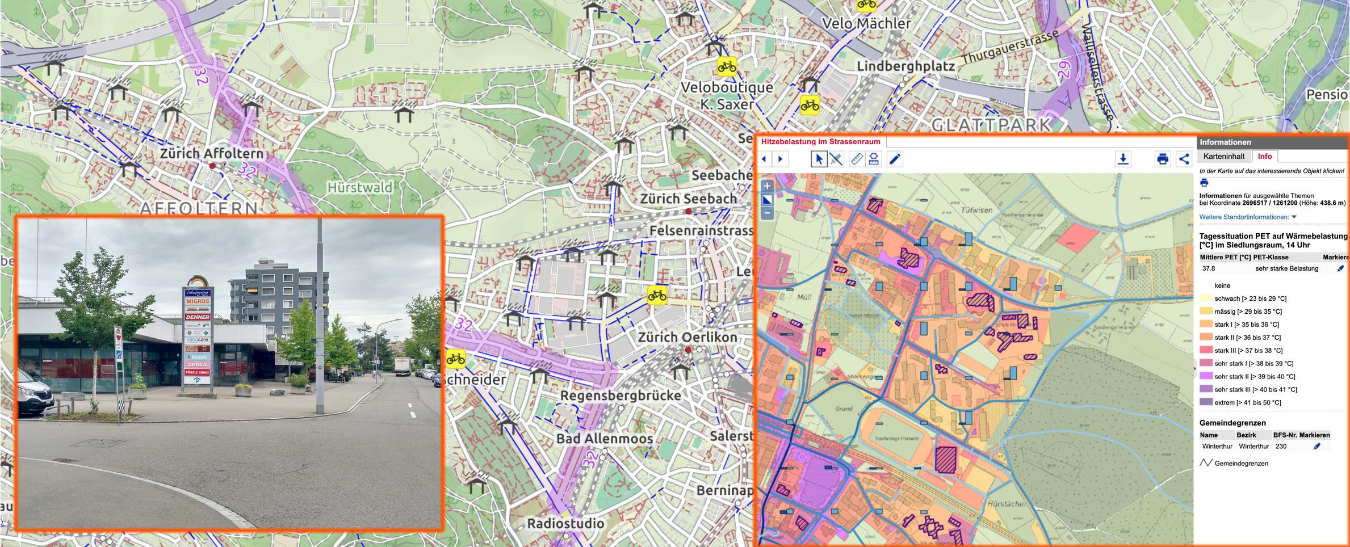Activate the distance ruler tool

tap(856, 159)
